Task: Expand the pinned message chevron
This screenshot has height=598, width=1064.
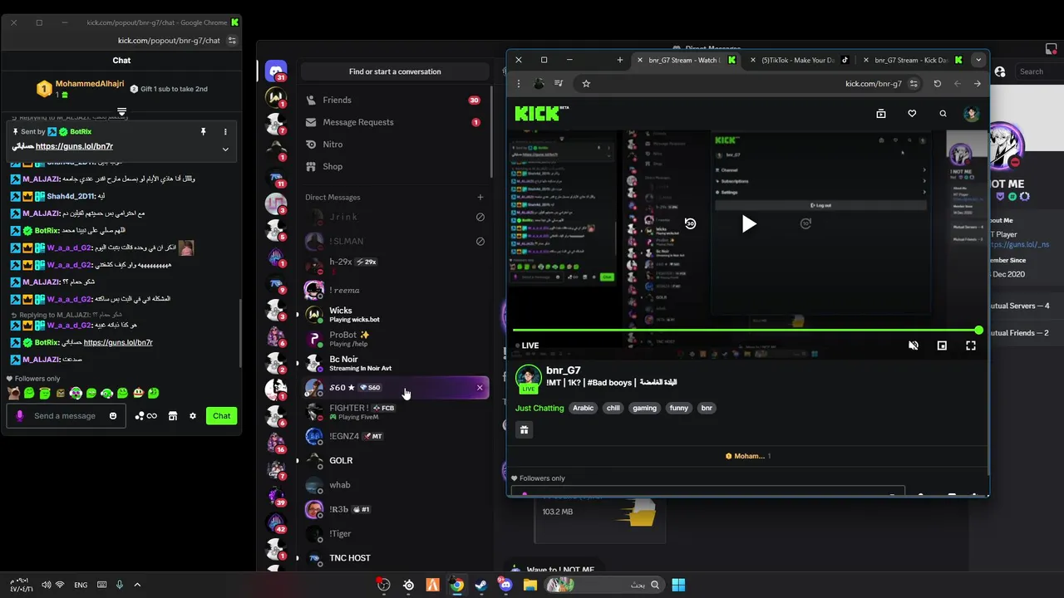Action: point(225,149)
